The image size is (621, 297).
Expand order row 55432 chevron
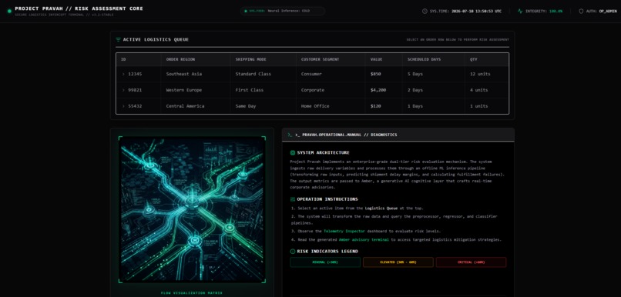click(x=123, y=106)
